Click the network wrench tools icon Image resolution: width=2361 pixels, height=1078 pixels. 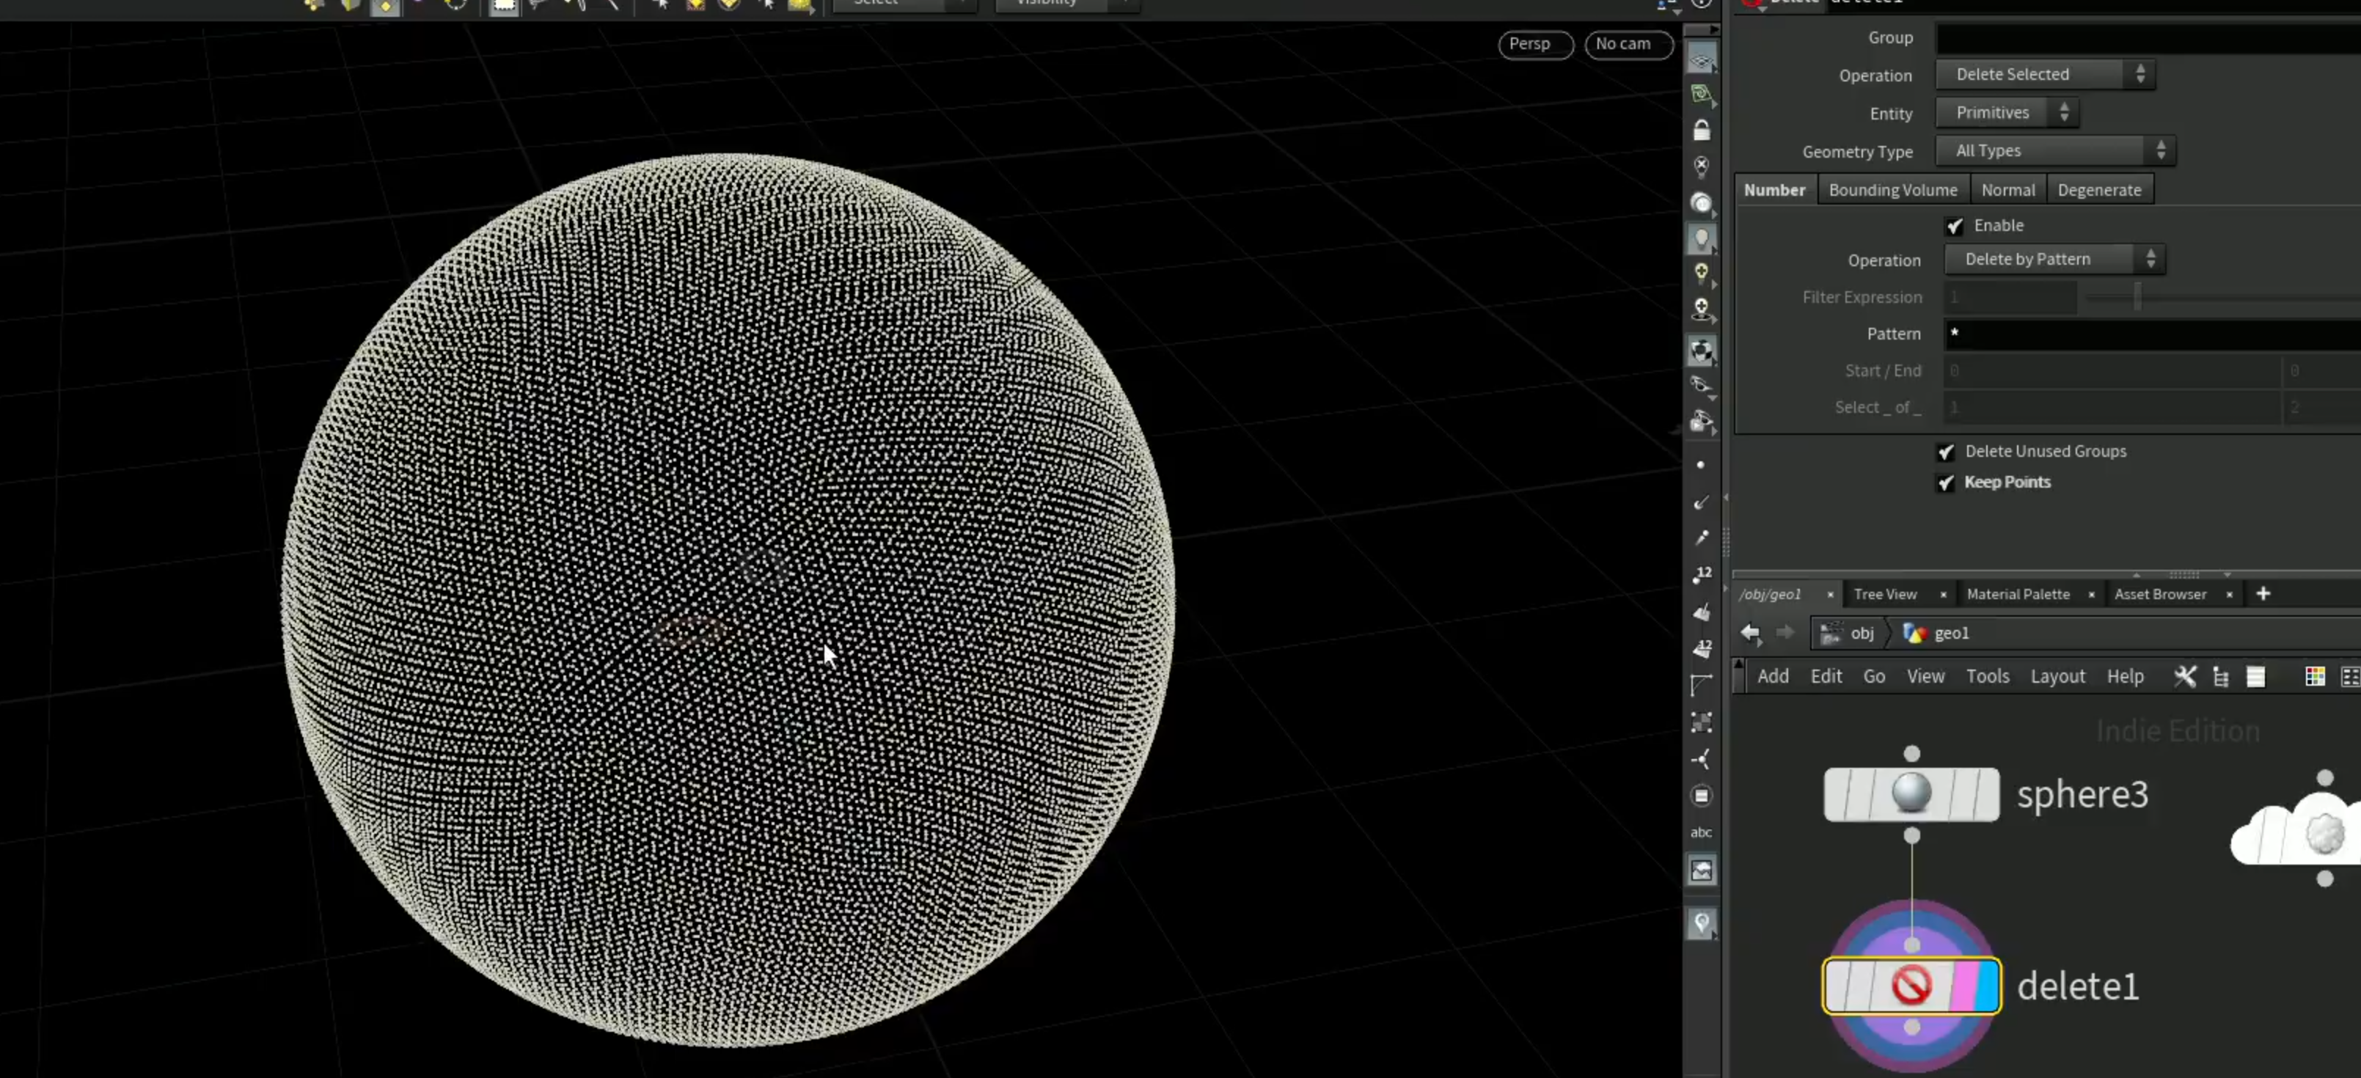[x=2185, y=676]
